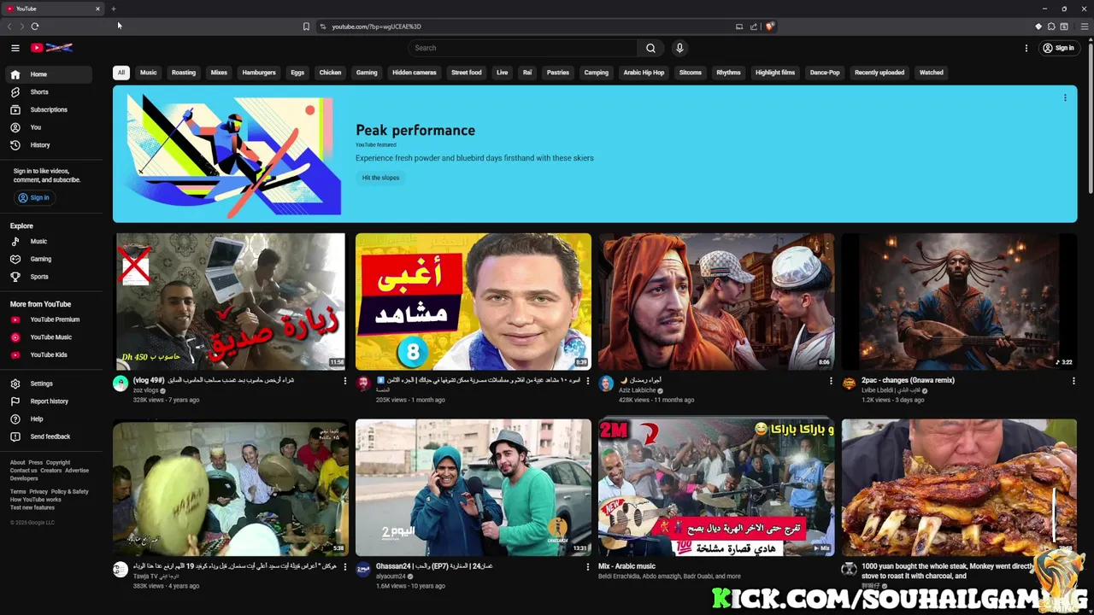Image resolution: width=1094 pixels, height=615 pixels.
Task: Open YouTube Kids
Action: (48, 354)
